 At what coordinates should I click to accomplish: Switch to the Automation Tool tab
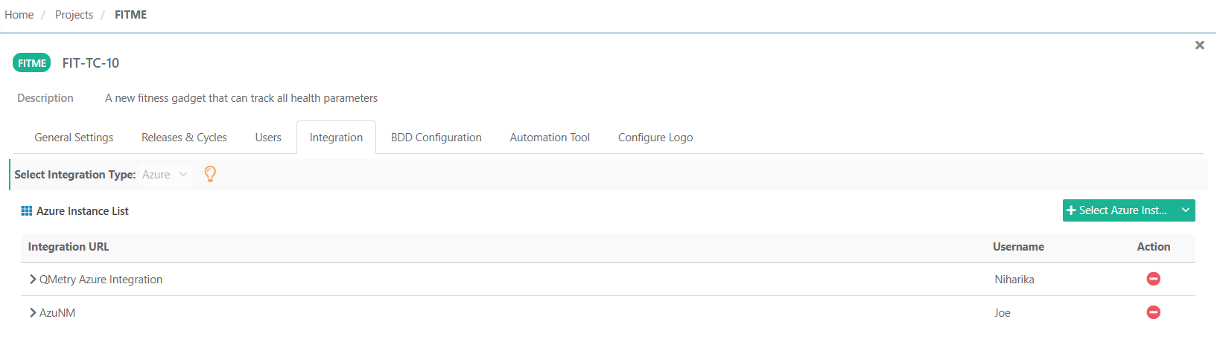[550, 138]
